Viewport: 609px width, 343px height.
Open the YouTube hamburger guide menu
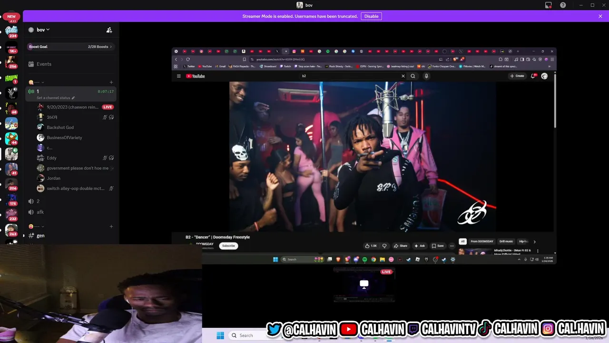(x=179, y=76)
